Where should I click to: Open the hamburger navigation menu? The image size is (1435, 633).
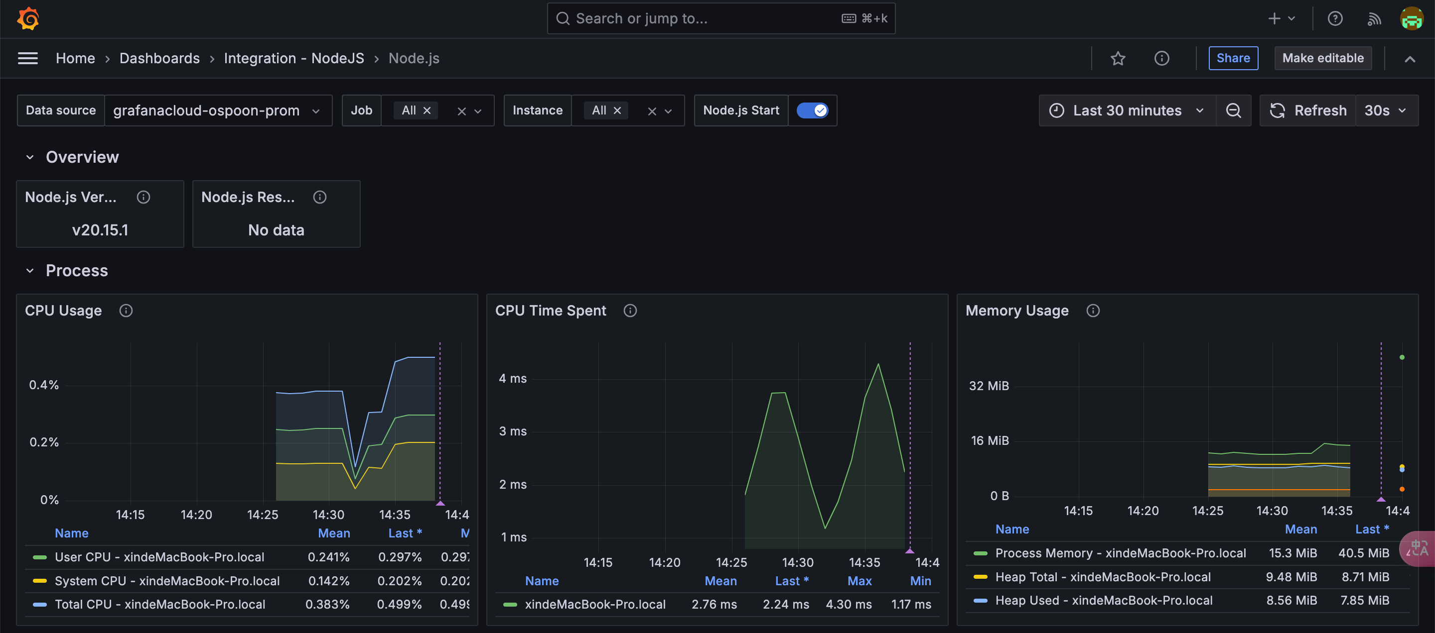coord(28,58)
